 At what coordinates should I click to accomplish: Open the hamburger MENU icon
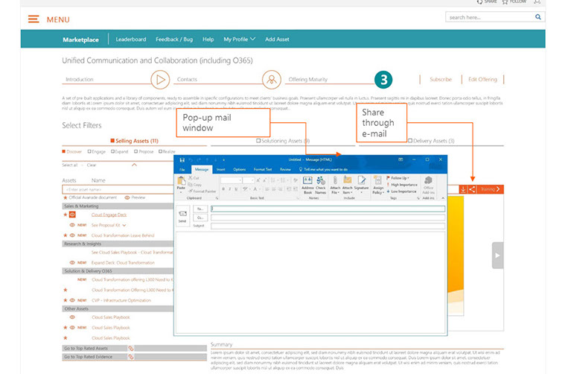33,19
